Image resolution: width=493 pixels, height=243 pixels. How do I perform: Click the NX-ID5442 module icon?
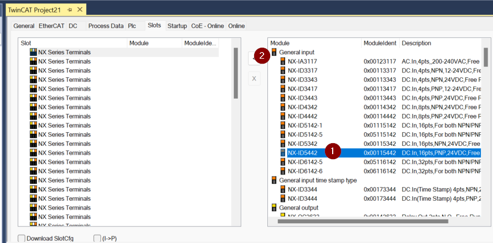tap(283, 153)
